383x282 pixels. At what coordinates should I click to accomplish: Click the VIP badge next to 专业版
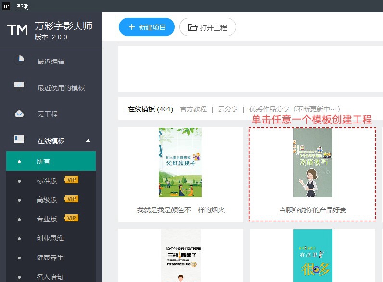click(71, 218)
